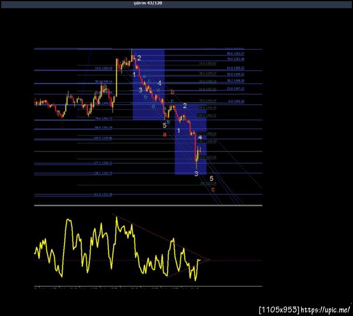The image size is (353, 316).
Task: Select the 161.8 Fibonacci level label
Action: coord(102,195)
